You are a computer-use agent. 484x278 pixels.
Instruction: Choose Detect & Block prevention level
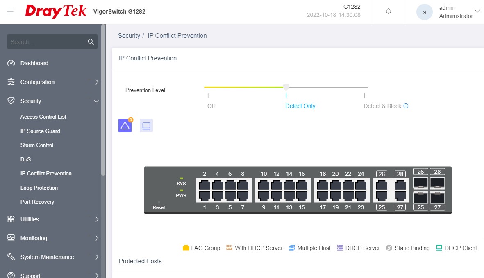(382, 106)
